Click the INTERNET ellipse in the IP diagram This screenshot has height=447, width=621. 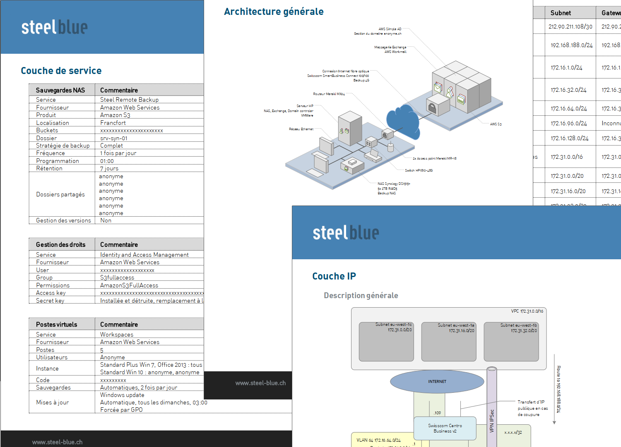pos(437,382)
